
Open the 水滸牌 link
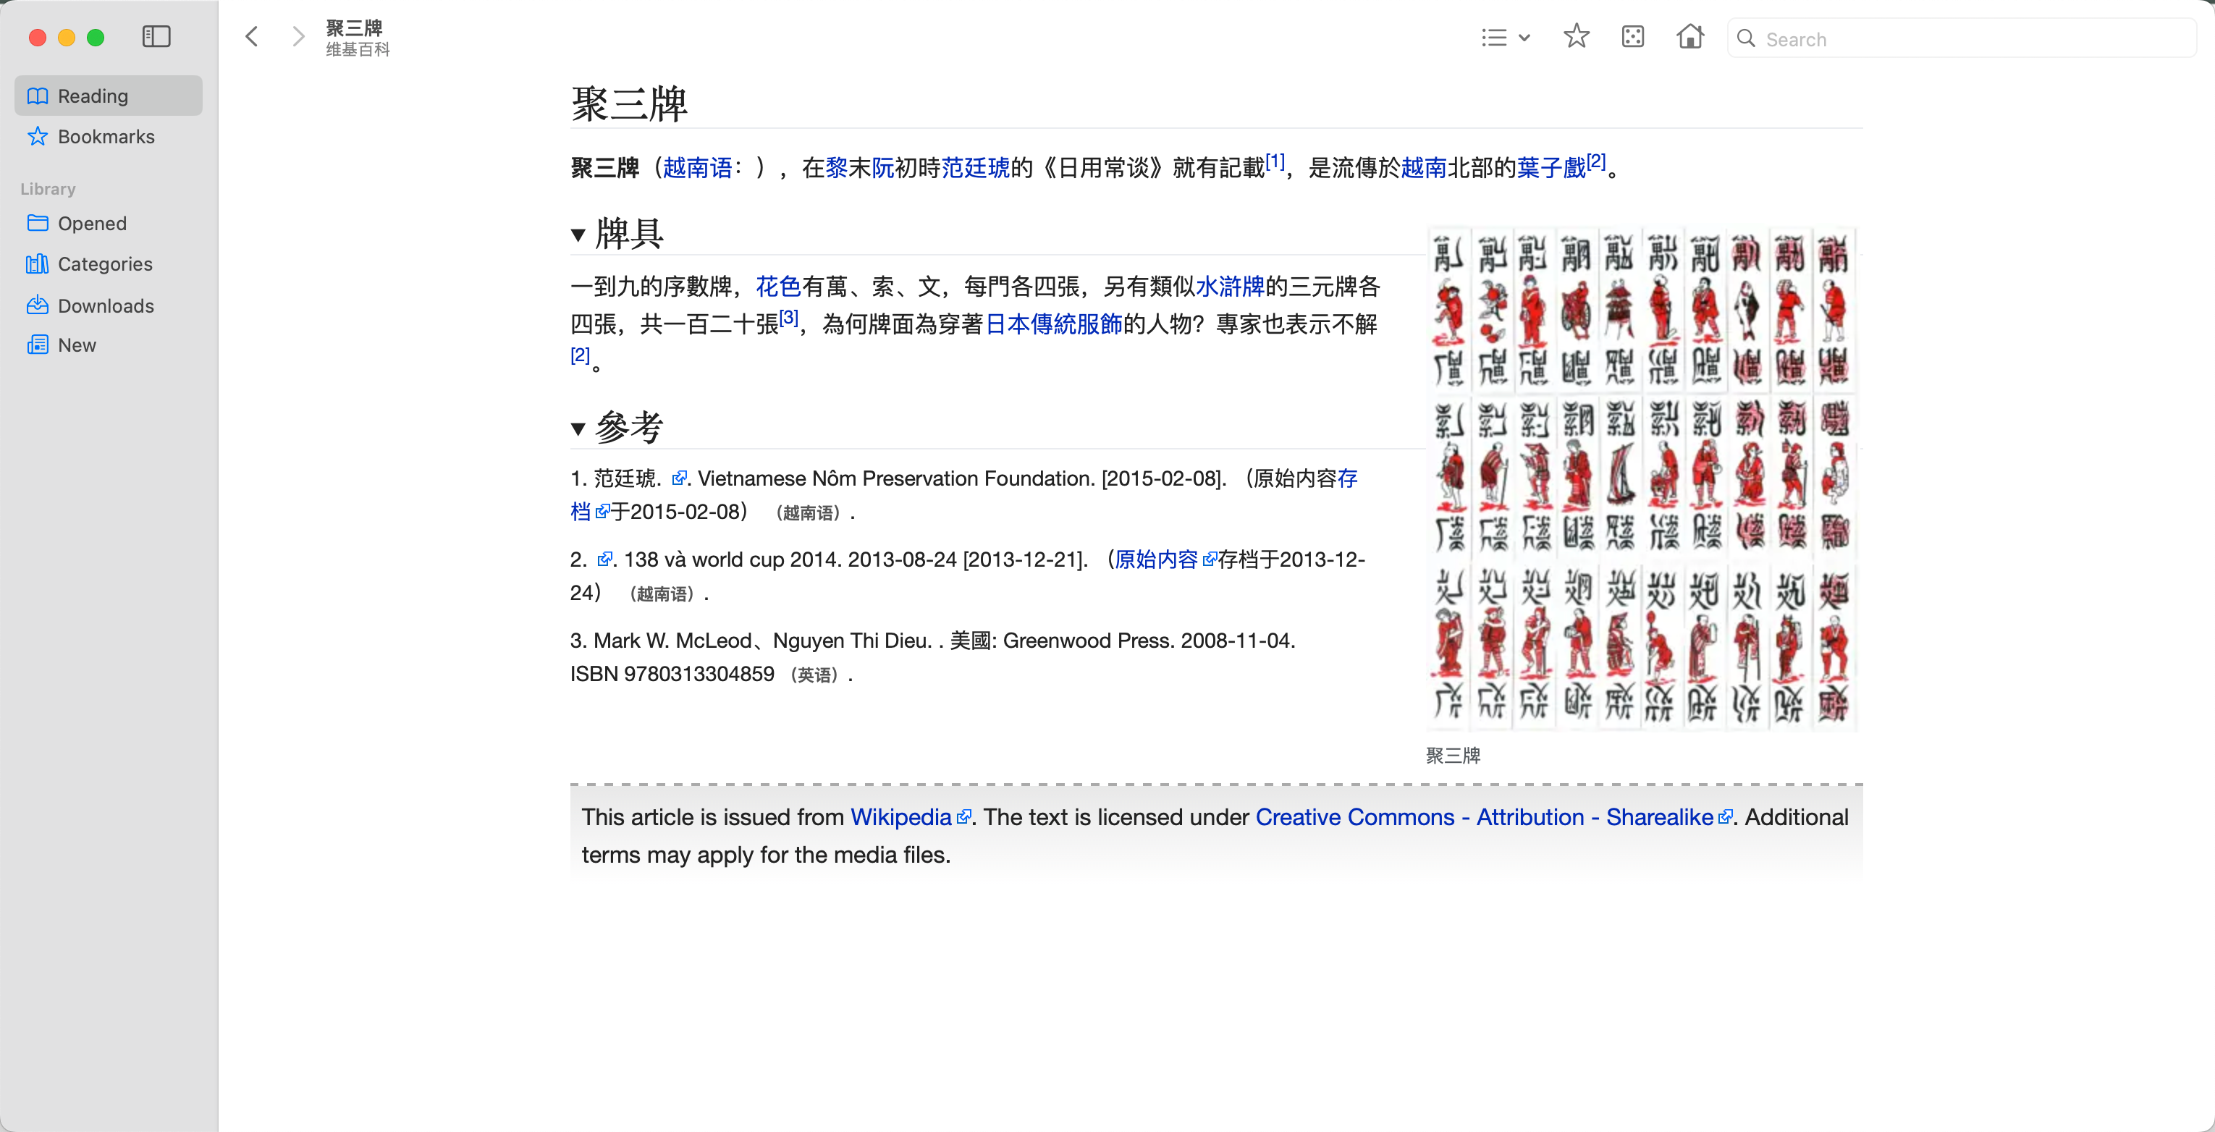point(1230,286)
